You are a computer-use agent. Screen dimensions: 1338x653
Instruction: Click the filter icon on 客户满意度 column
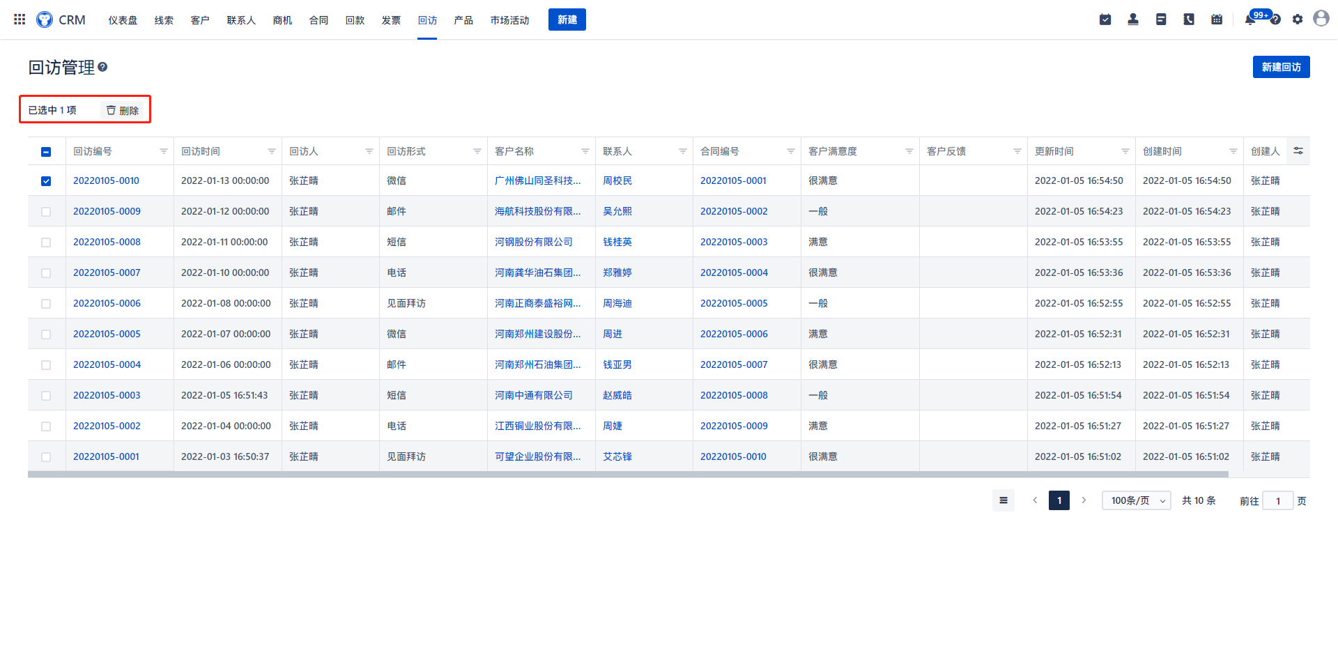click(x=909, y=151)
